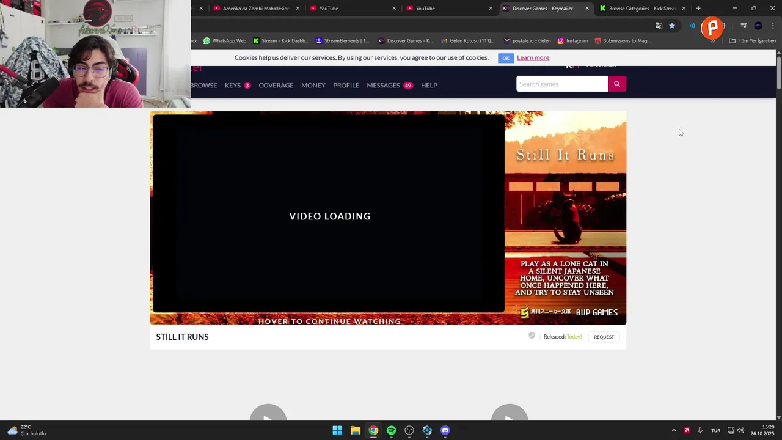Open a new browser tab

[x=698, y=9]
